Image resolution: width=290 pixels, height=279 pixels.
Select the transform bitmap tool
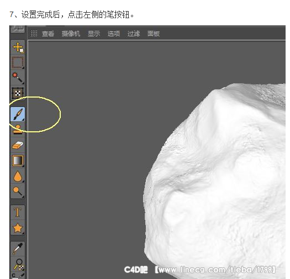[18, 93]
